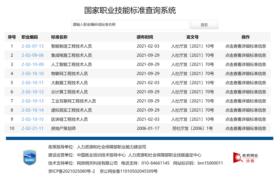Open occupation code 2-02-10-10 link
The height and width of the screenshot is (174, 276).
32,73
